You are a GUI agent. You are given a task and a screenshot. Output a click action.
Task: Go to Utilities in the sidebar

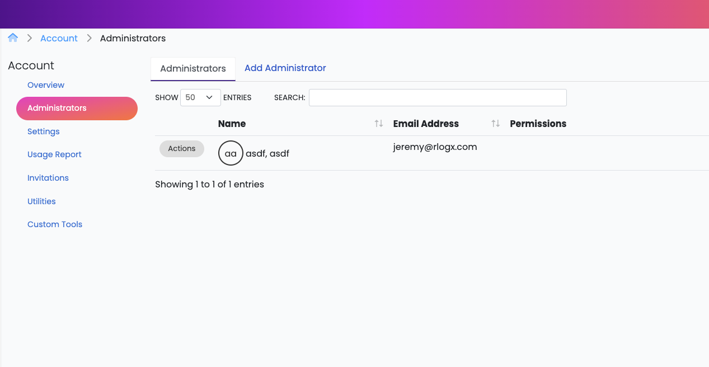tap(41, 201)
